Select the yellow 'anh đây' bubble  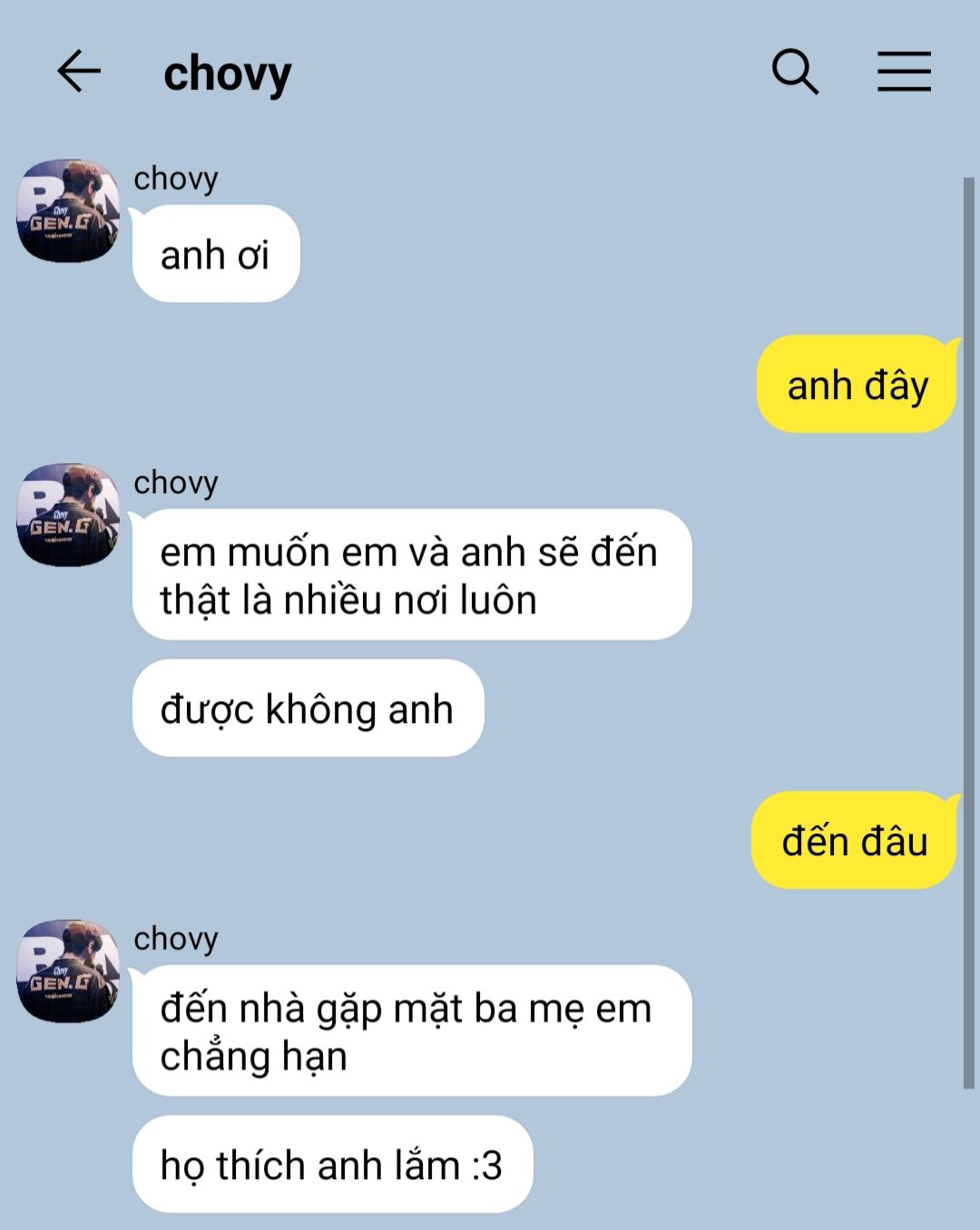857,385
